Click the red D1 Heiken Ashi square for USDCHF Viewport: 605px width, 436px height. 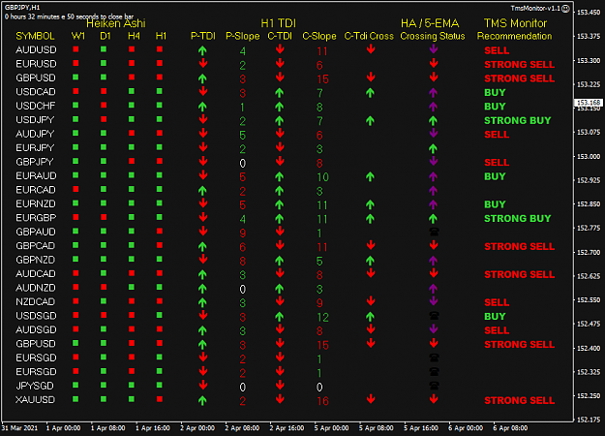pyautogui.click(x=104, y=105)
